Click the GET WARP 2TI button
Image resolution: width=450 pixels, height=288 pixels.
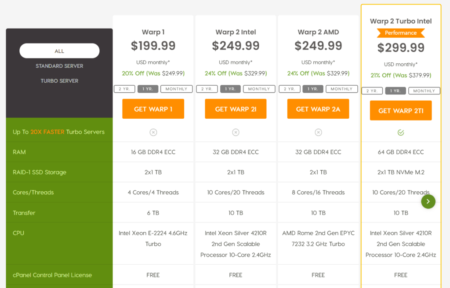[x=401, y=110]
